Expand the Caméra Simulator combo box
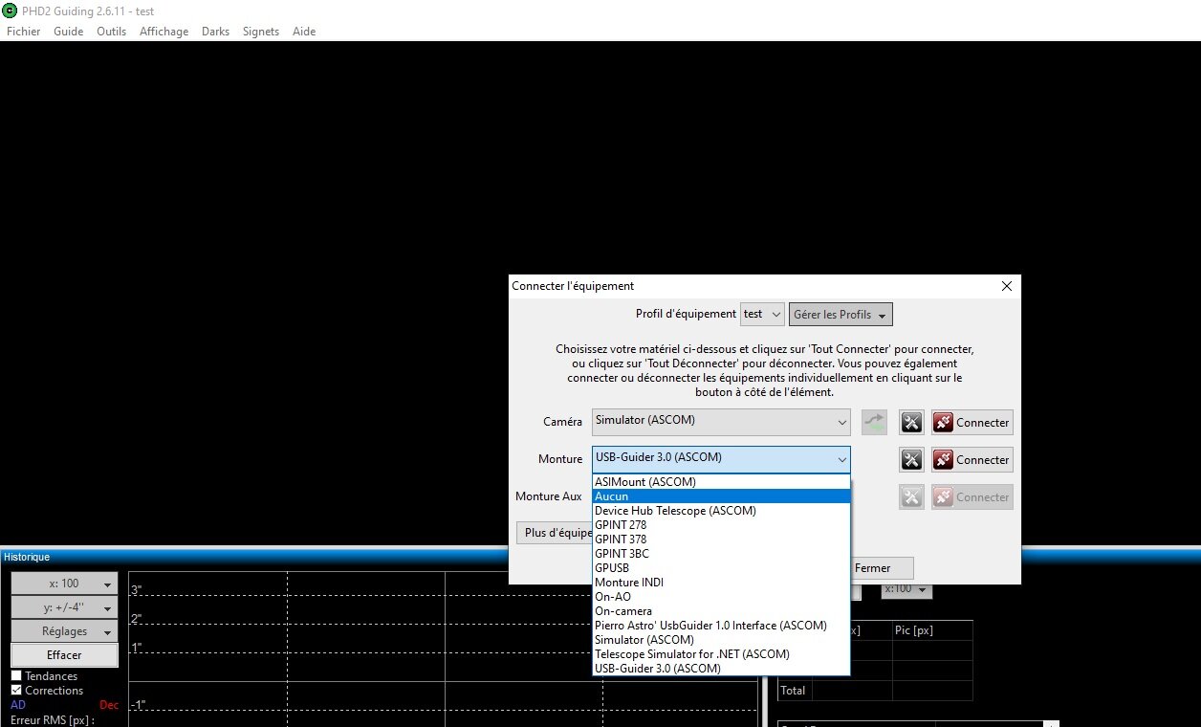 [721, 422]
